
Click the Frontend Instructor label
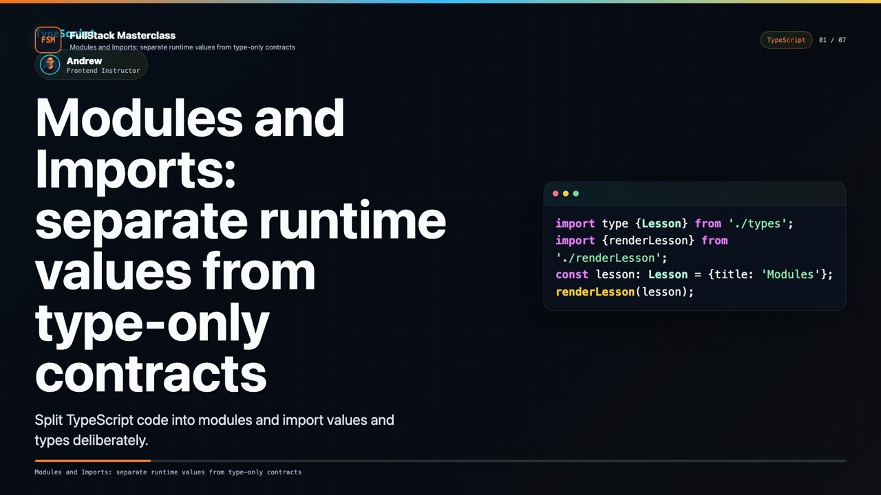coord(103,70)
